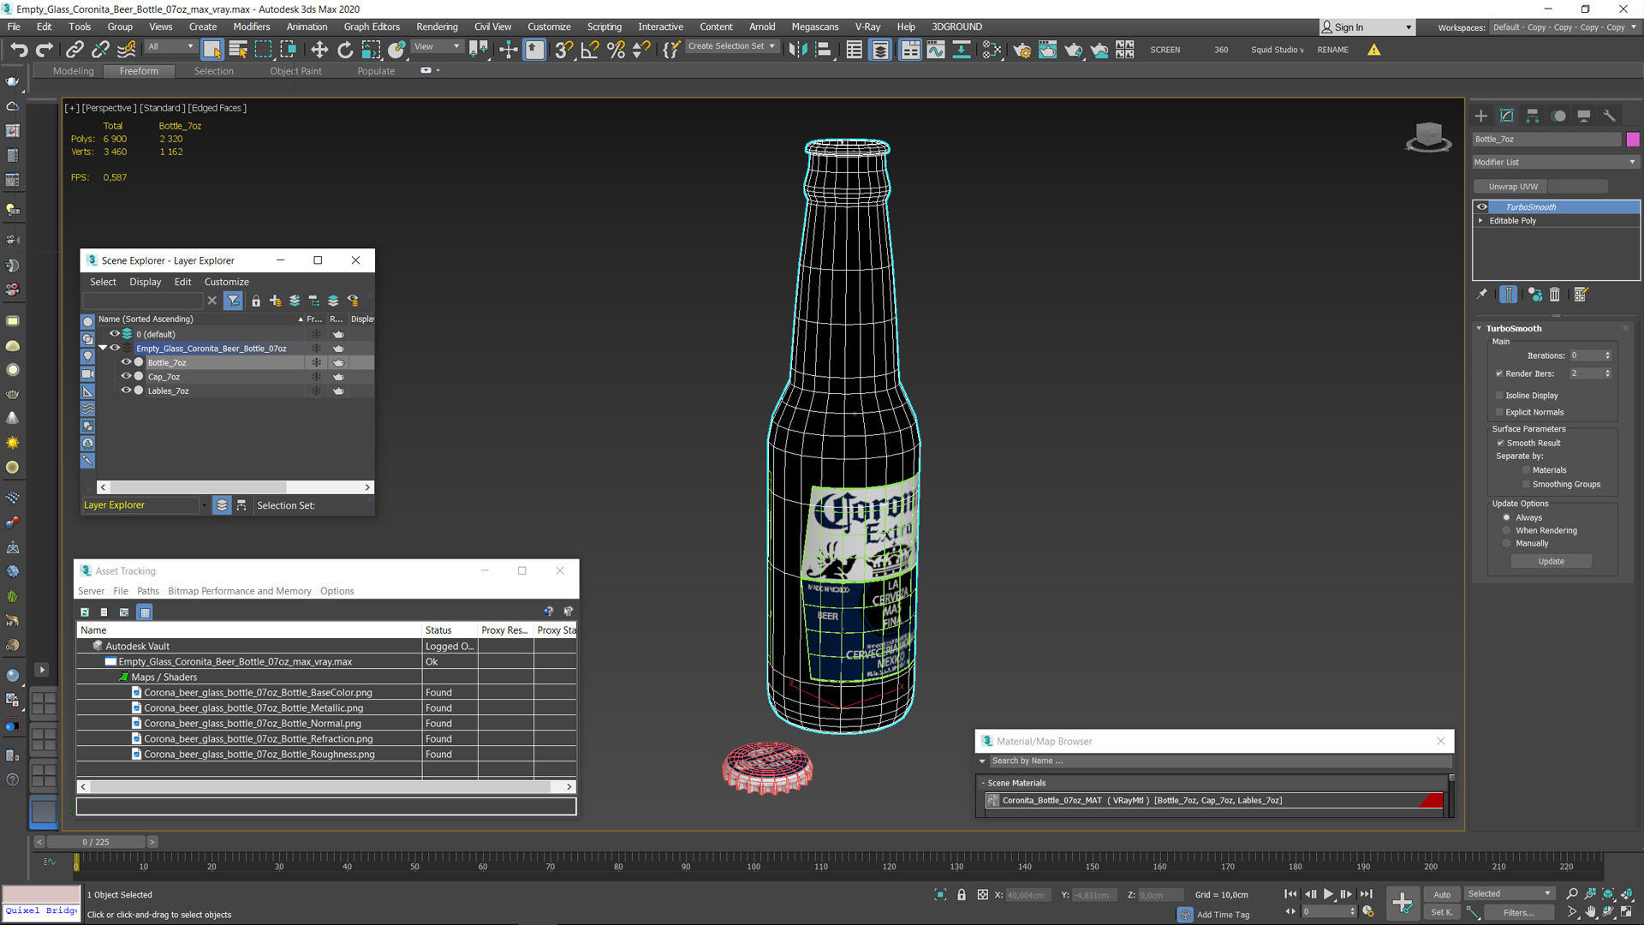Select When Rendering update option radio button

pos(1506,529)
